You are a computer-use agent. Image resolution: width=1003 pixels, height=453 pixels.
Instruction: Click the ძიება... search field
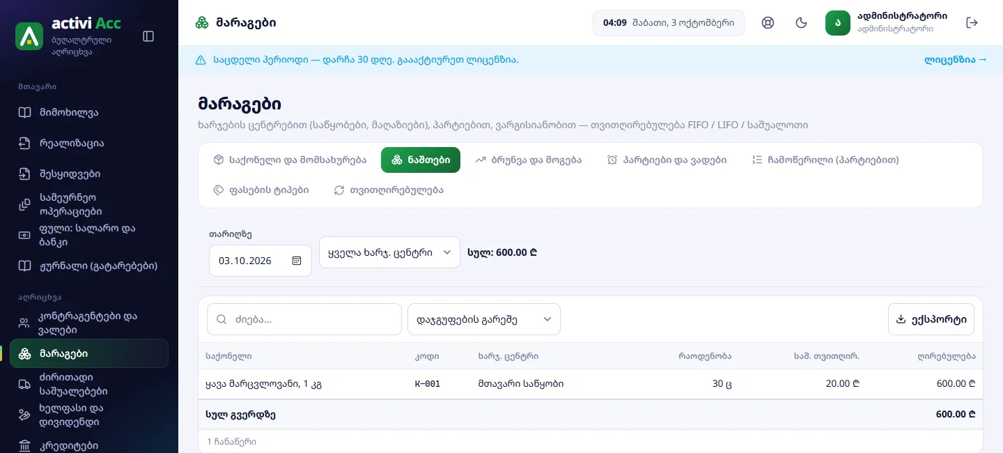tap(304, 319)
